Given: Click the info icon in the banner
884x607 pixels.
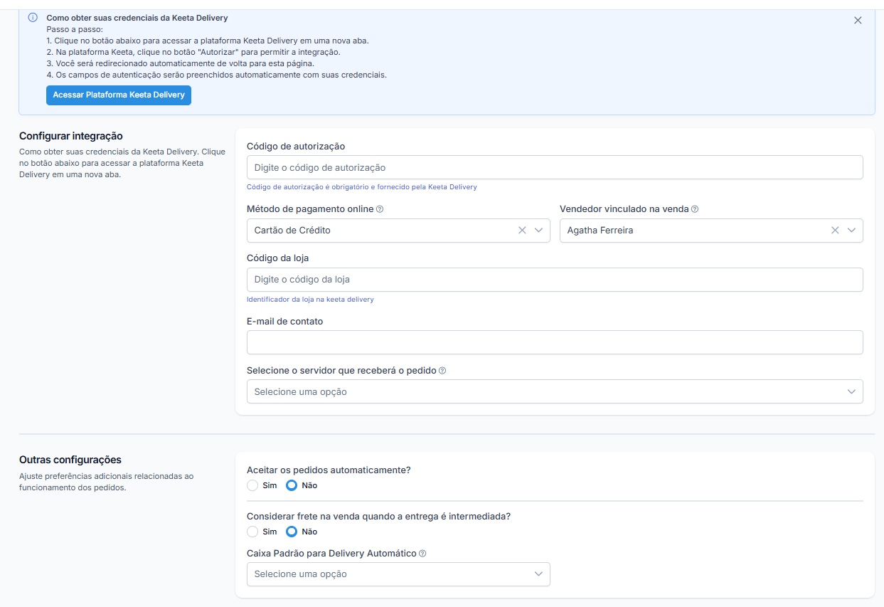Looking at the screenshot, I should (x=33, y=18).
